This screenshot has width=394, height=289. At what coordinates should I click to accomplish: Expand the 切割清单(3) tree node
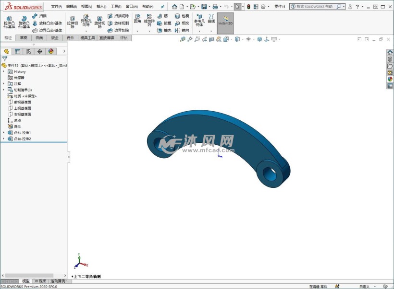(x=3, y=90)
